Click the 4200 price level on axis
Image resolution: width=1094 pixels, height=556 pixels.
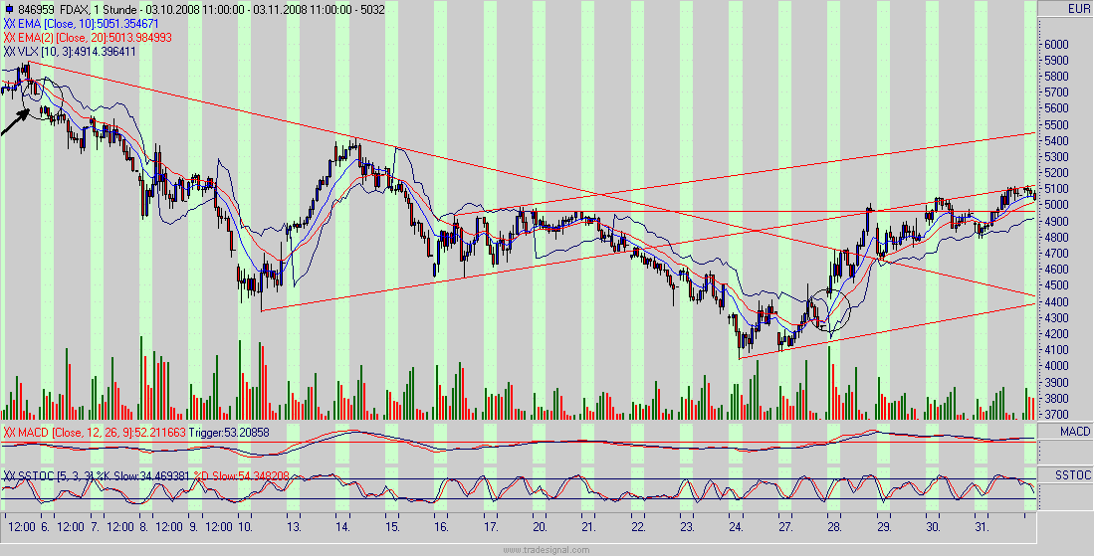coord(1058,333)
